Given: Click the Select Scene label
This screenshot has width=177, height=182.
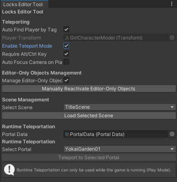Looking at the screenshot, I should point(17,107).
